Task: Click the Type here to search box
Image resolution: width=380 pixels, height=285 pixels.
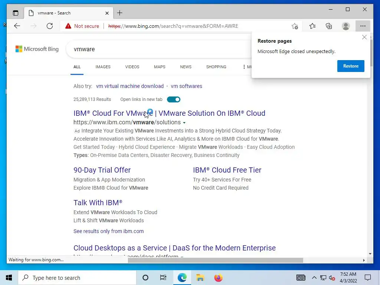Action: pyautogui.click(x=77, y=278)
